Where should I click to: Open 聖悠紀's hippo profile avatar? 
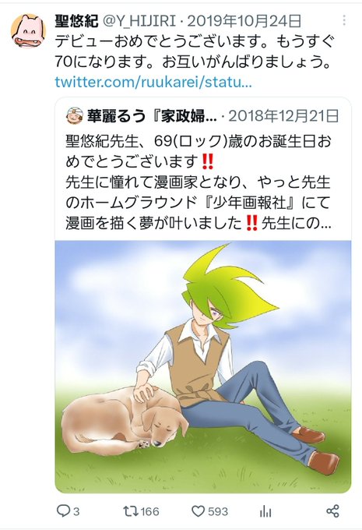click(x=29, y=30)
